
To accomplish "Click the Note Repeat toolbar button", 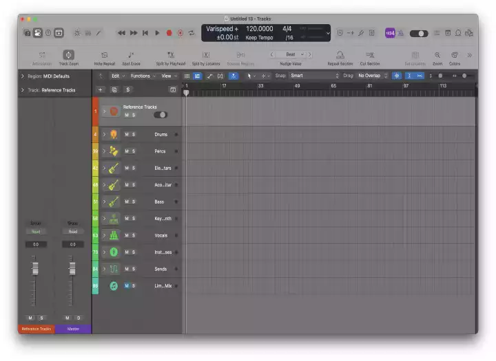I will point(105,58).
